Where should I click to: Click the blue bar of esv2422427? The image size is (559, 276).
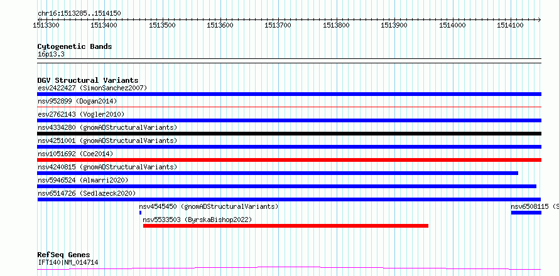pos(289,94)
